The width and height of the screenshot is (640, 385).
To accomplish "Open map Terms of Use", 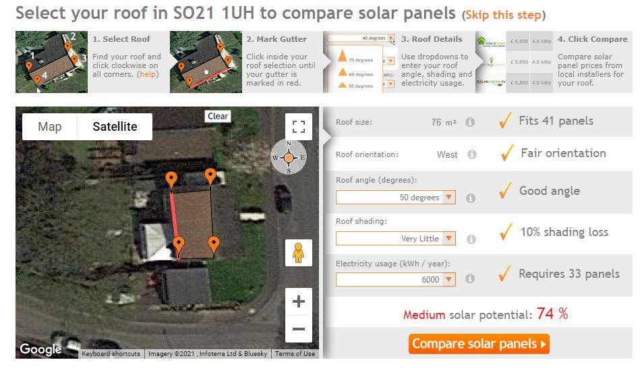I will click(x=295, y=353).
